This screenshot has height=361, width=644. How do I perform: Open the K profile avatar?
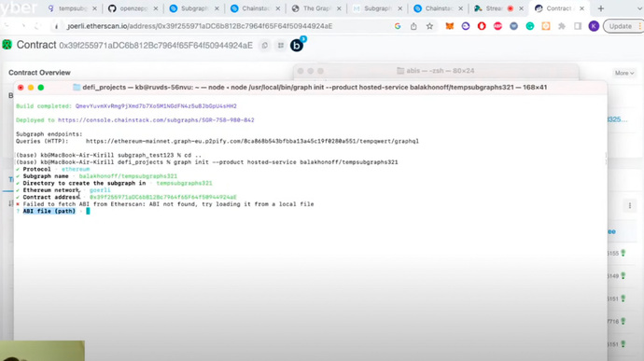(594, 26)
